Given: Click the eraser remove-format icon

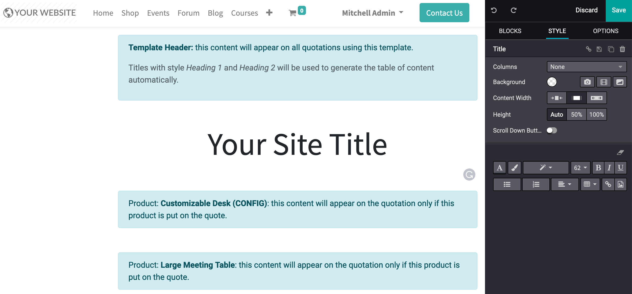Looking at the screenshot, I should click(620, 152).
